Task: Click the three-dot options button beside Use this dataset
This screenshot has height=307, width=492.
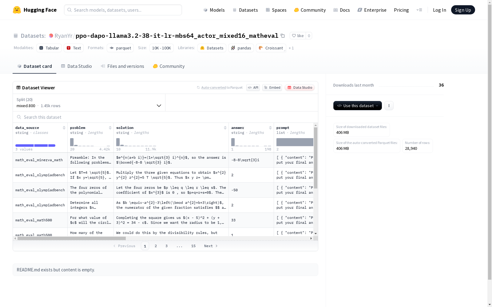Action: (x=389, y=106)
